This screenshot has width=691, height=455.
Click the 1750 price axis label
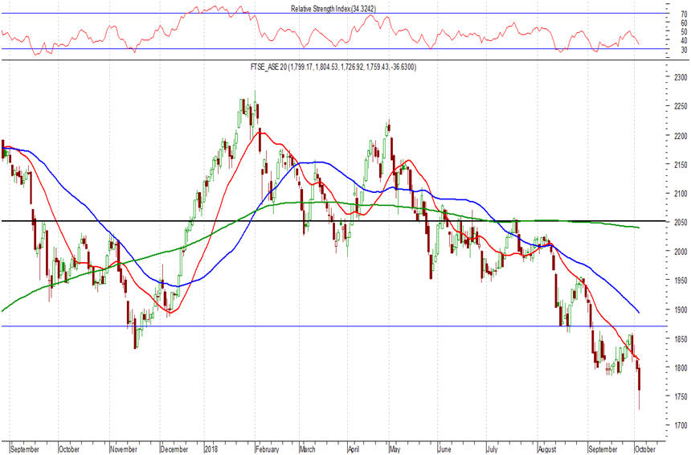pyautogui.click(x=681, y=397)
